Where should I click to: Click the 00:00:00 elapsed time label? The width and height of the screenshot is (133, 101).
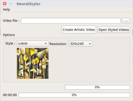pos(10,95)
